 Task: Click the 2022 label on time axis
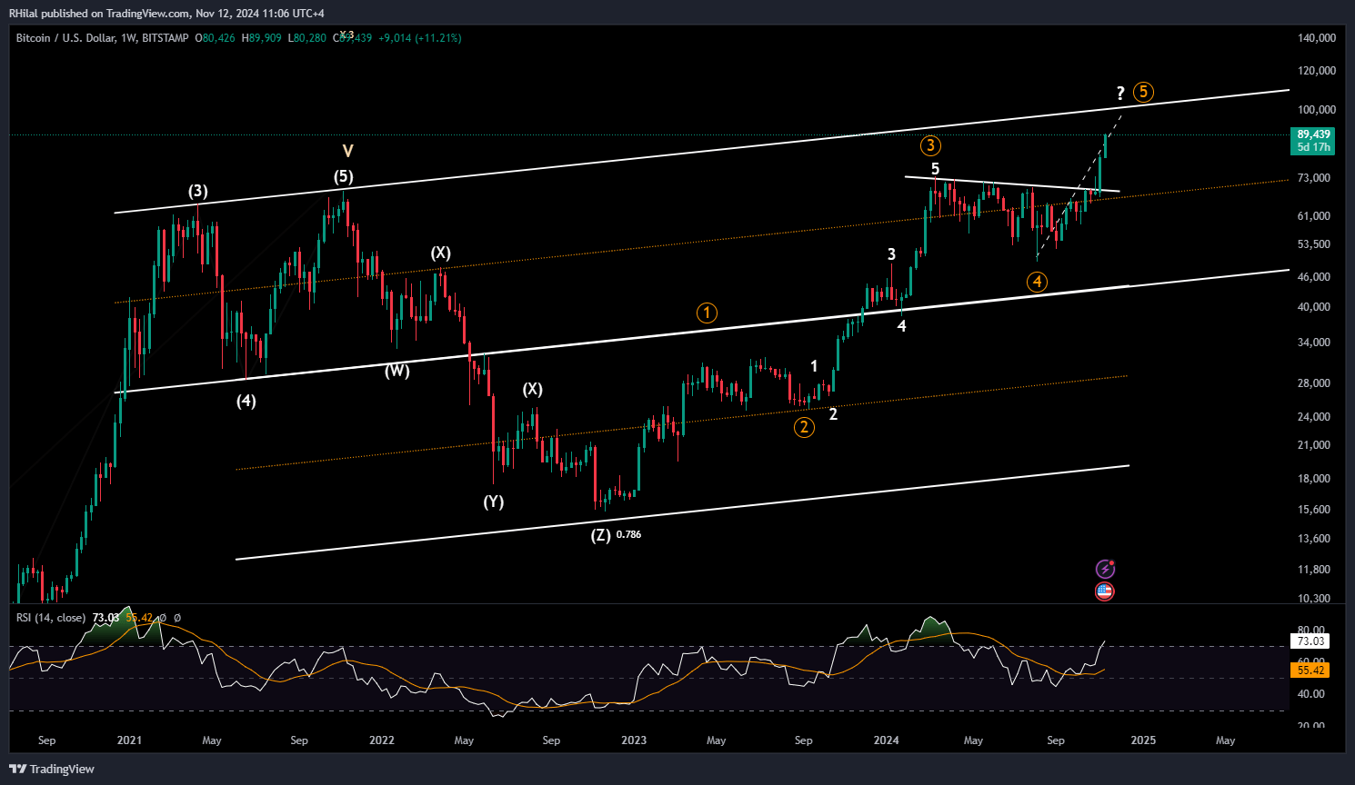pyautogui.click(x=382, y=740)
